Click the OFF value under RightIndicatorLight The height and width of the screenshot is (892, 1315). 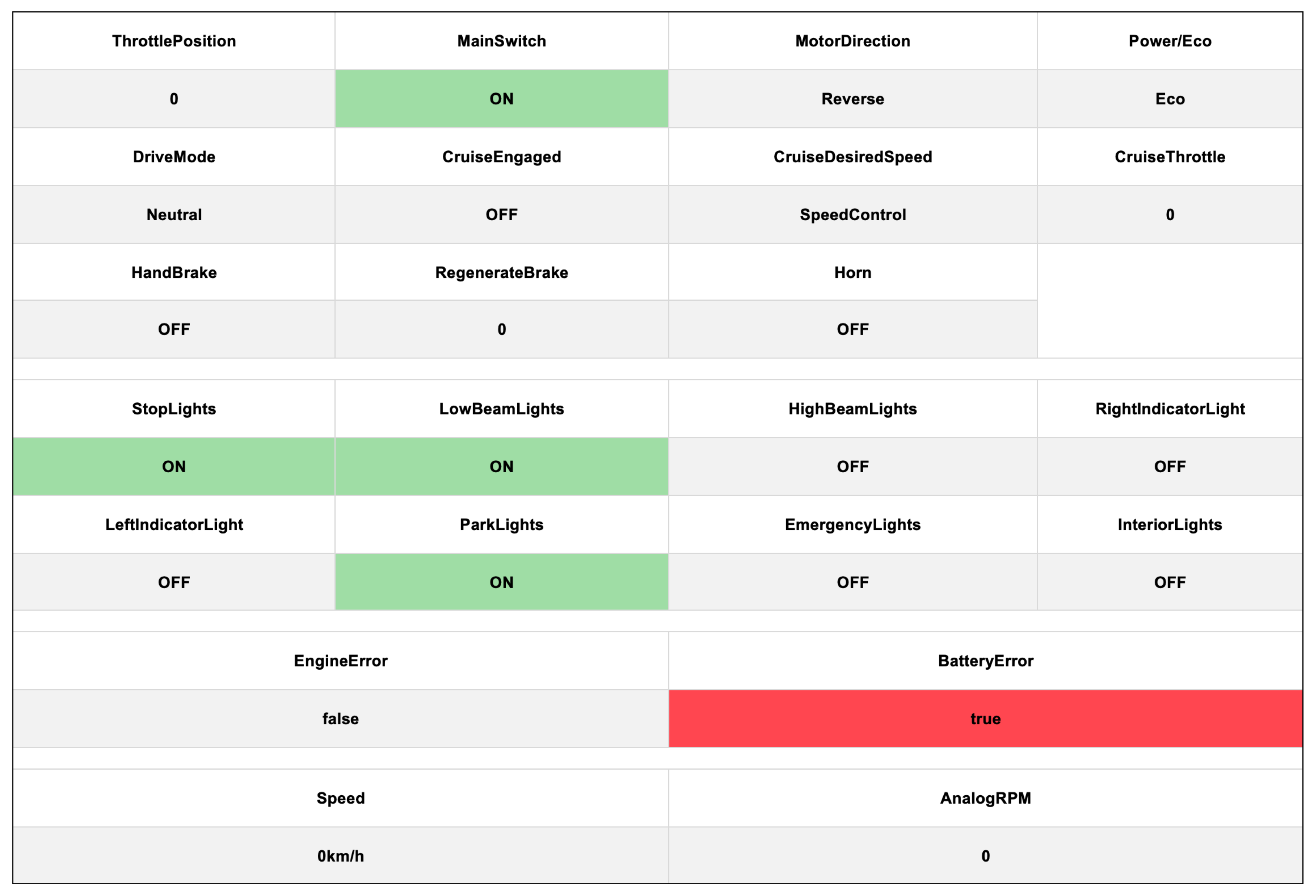tap(1170, 467)
